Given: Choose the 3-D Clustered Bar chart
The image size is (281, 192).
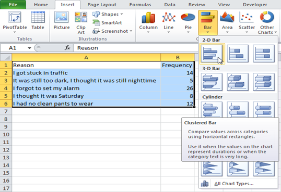Looking at the screenshot, I should 212,82.
